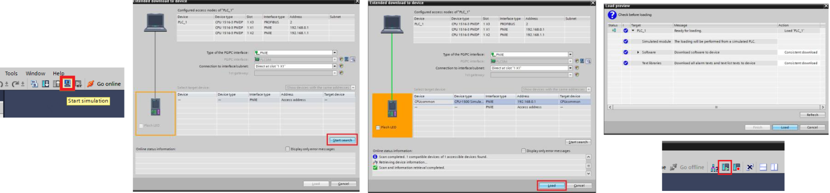Collapse the PLC_1 row in Load preview
Image resolution: width=830 pixels, height=193 pixels.
coord(633,31)
